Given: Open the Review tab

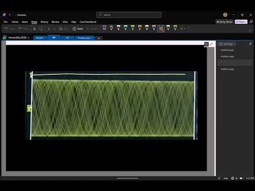Looking at the screenshot, I should pos(55,22).
